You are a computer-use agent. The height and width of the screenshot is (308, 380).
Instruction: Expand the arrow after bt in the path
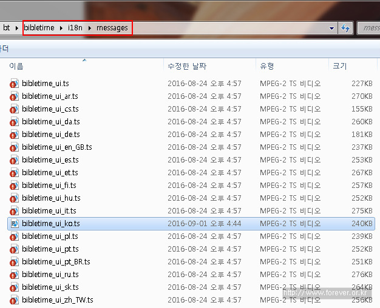pyautogui.click(x=17, y=28)
